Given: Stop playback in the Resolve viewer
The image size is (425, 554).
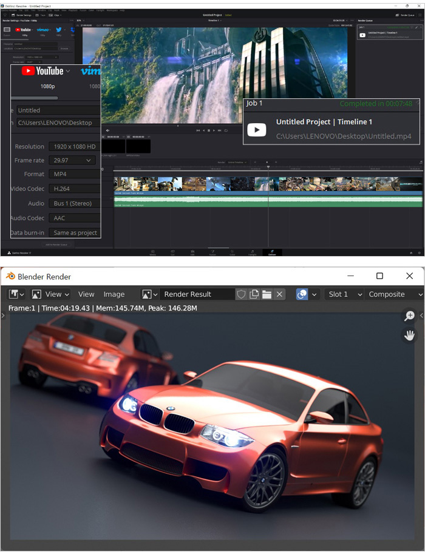Looking at the screenshot, I should pyautogui.click(x=209, y=130).
